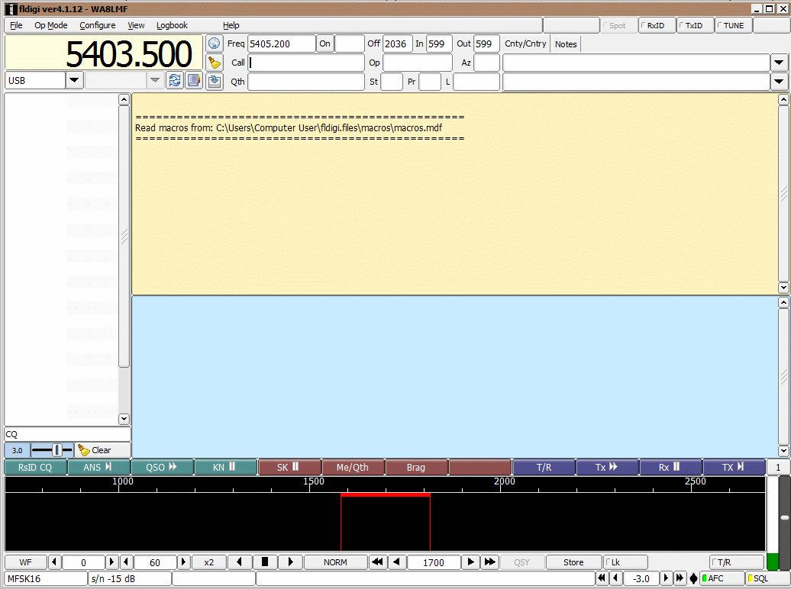
Task: Click the red bandwidth marker on the waterfall
Action: pos(386,495)
